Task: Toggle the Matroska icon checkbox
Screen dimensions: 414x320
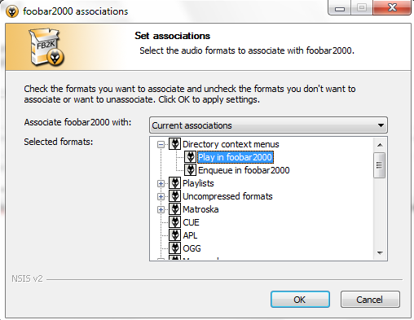Action: (x=174, y=209)
